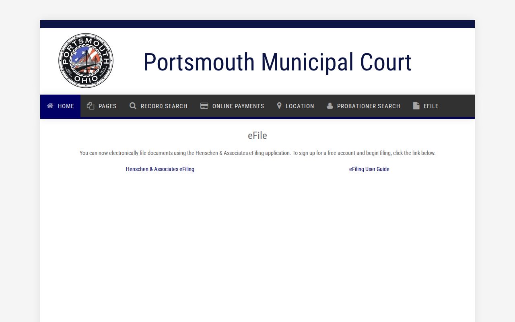Click the paragraph about electronically filing documents
This screenshot has width=515, height=322.
tap(257, 153)
